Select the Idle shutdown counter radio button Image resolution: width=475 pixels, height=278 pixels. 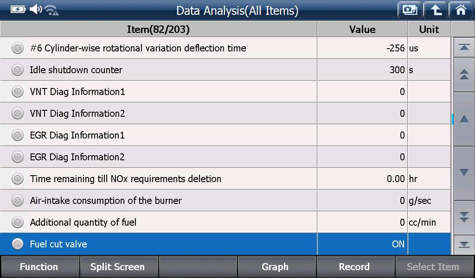(x=18, y=70)
